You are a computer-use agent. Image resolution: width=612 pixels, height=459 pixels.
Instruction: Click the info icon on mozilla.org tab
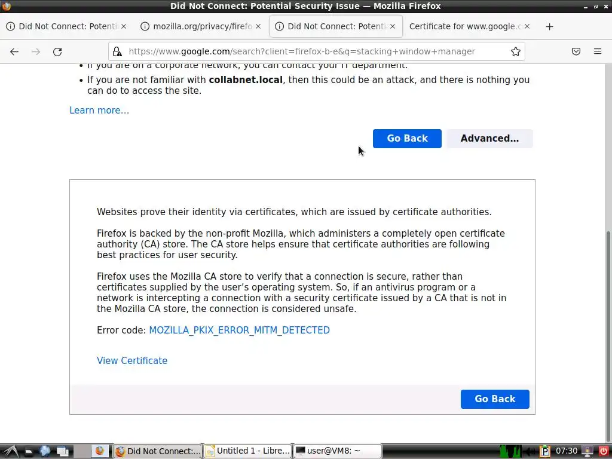[145, 26]
